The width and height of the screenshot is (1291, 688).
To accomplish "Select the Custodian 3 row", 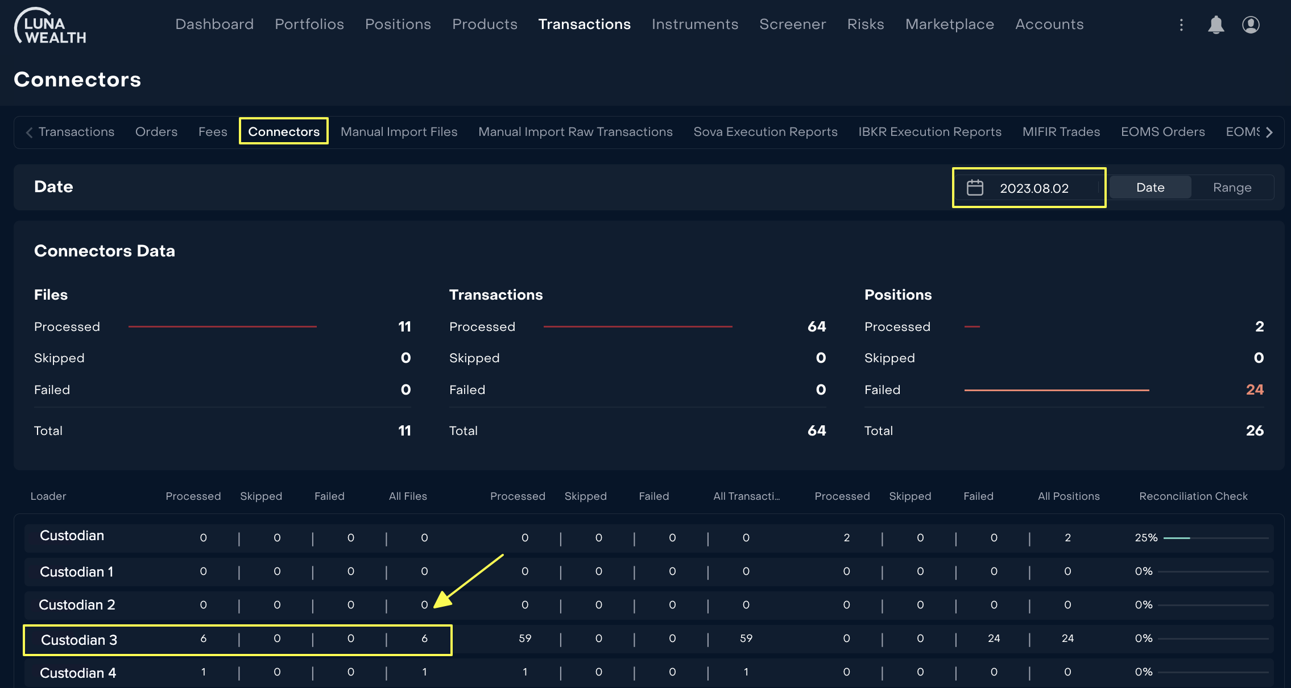I will 649,639.
